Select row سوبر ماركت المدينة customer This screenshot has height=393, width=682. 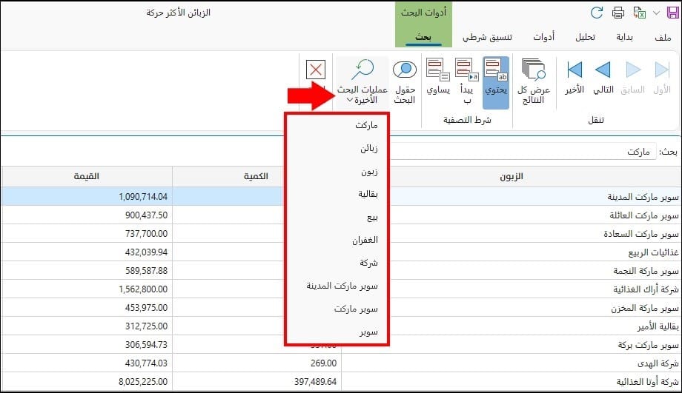[643, 197]
